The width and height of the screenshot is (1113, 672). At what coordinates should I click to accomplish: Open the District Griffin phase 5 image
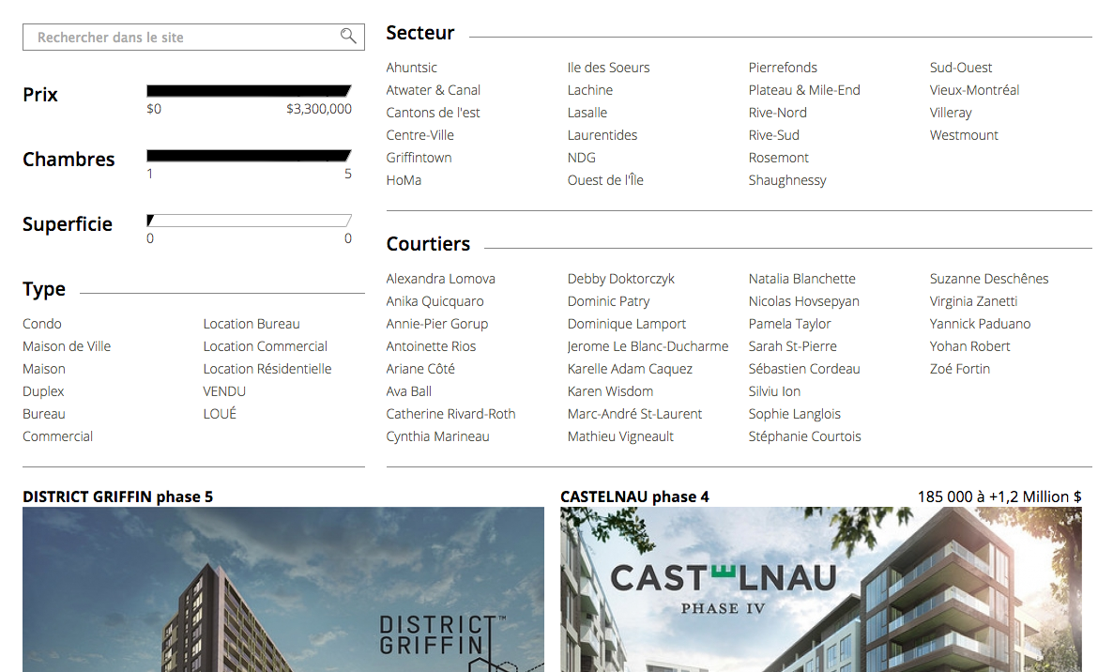click(283, 589)
